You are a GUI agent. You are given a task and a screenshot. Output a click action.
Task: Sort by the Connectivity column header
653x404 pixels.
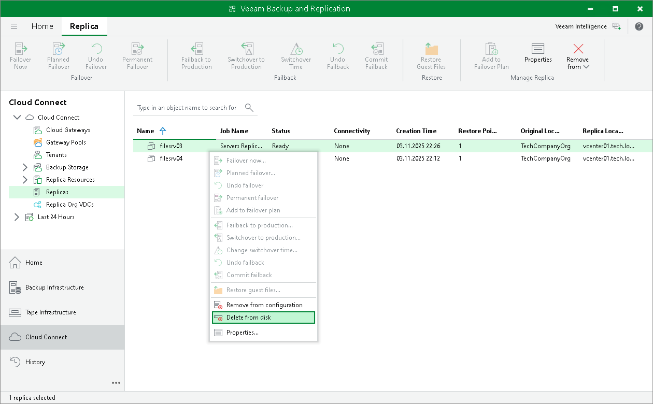[352, 131]
